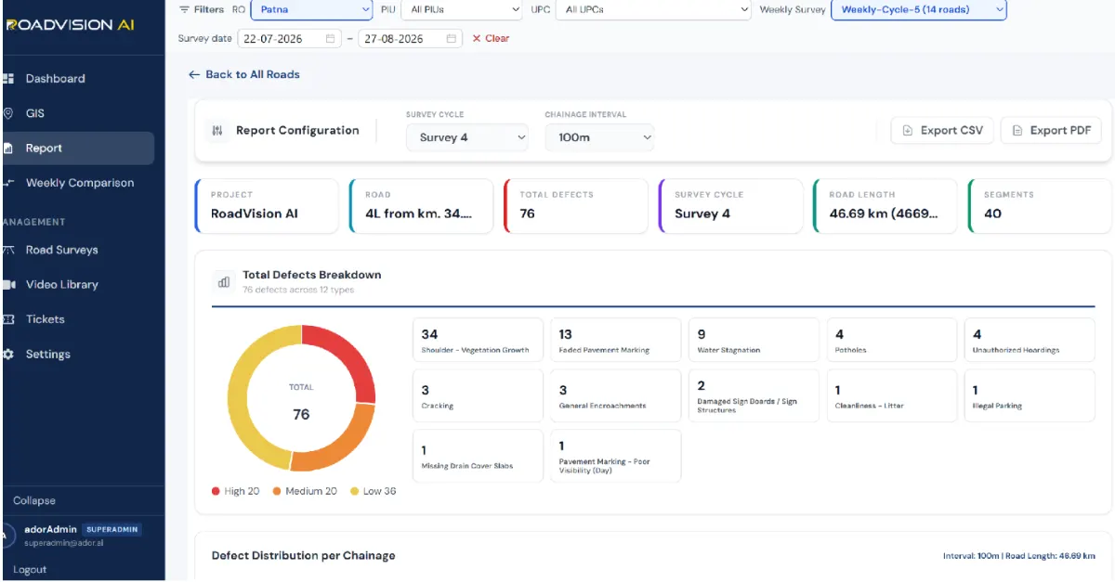Go Back to All Roads

pyautogui.click(x=244, y=74)
